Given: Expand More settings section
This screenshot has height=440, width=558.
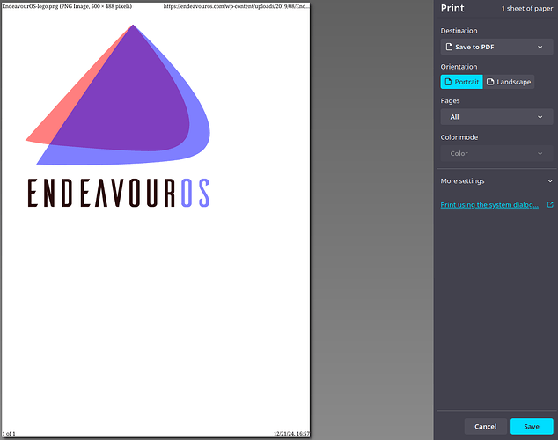Looking at the screenshot, I should pos(496,181).
